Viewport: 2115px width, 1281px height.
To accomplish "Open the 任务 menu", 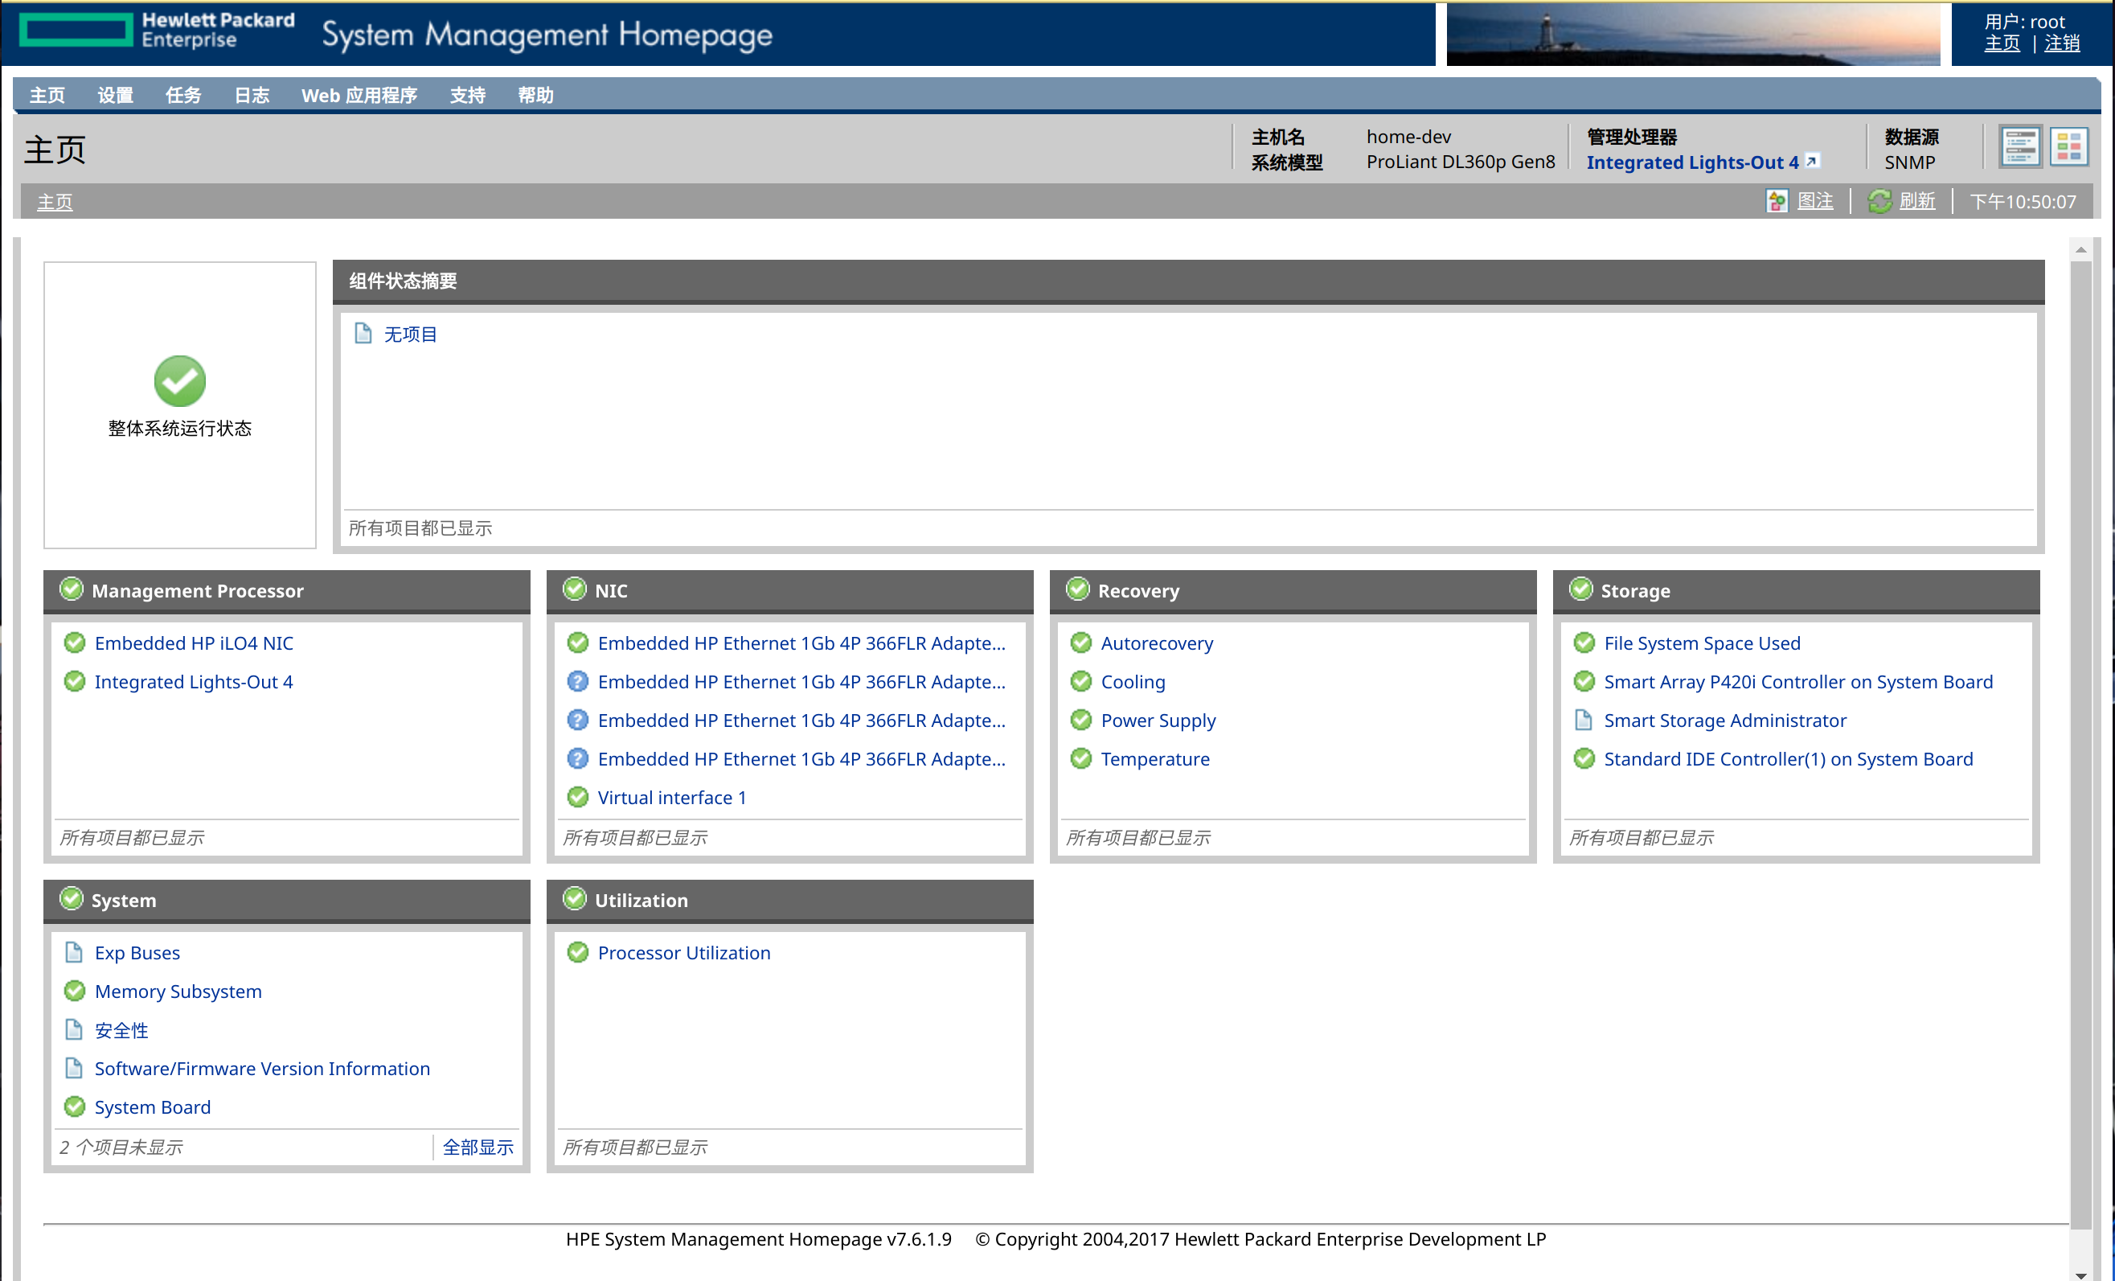I will pyautogui.click(x=182, y=96).
